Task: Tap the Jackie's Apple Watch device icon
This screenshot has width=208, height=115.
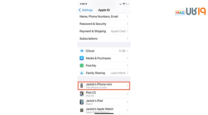Action: click(82, 110)
